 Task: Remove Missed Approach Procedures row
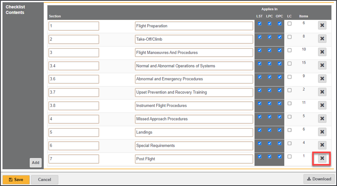click(322, 119)
